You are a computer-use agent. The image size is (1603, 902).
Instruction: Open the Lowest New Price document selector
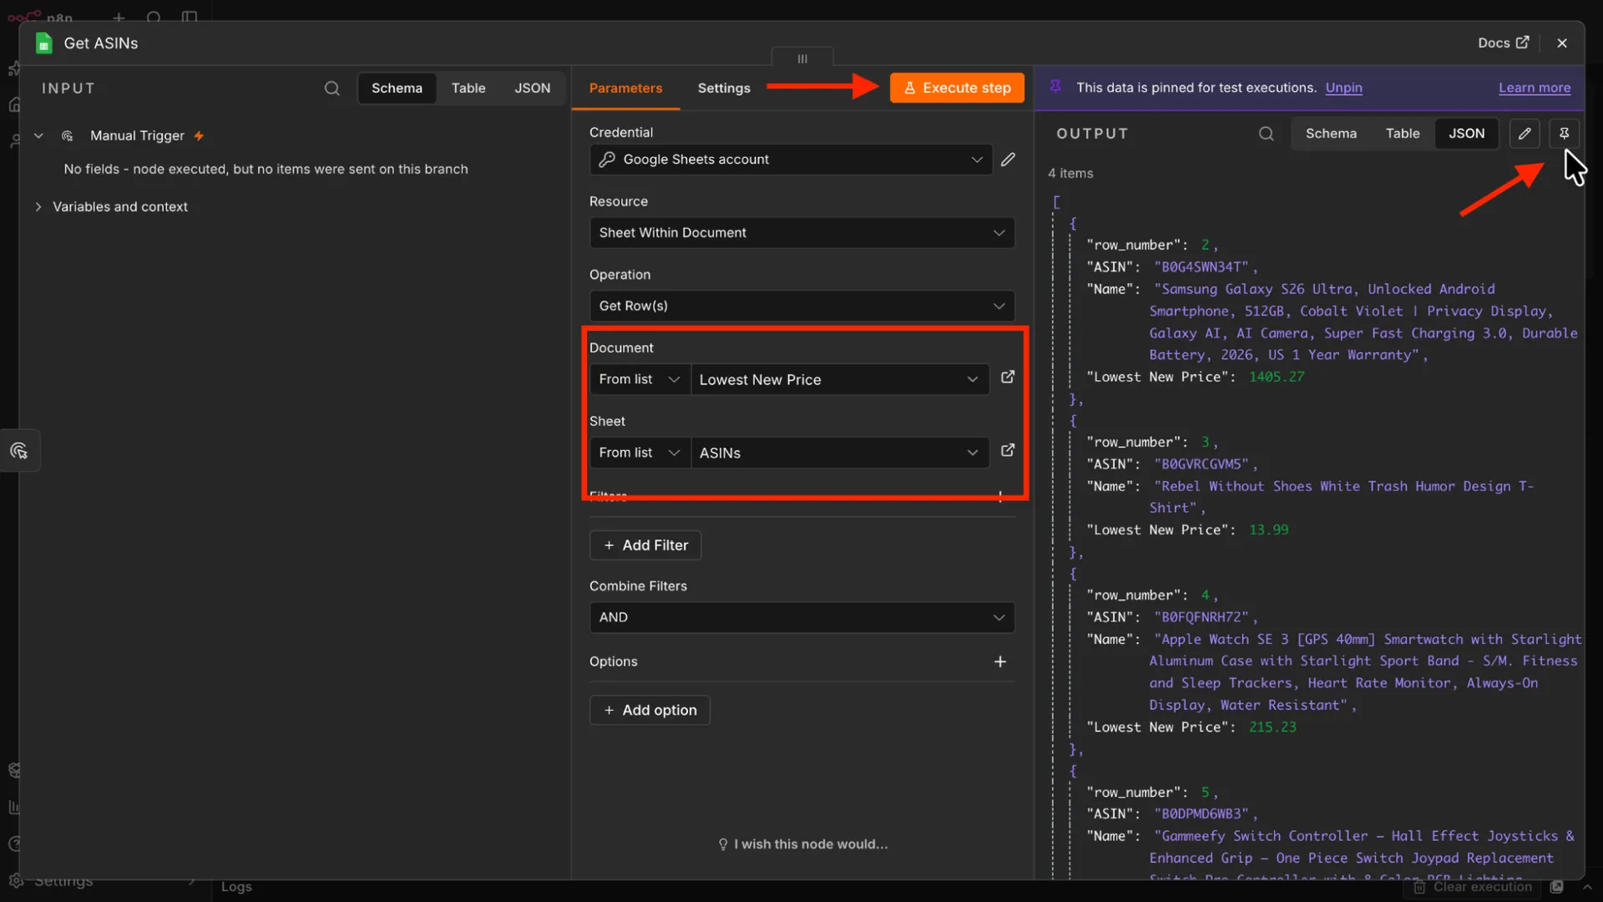[x=840, y=379]
